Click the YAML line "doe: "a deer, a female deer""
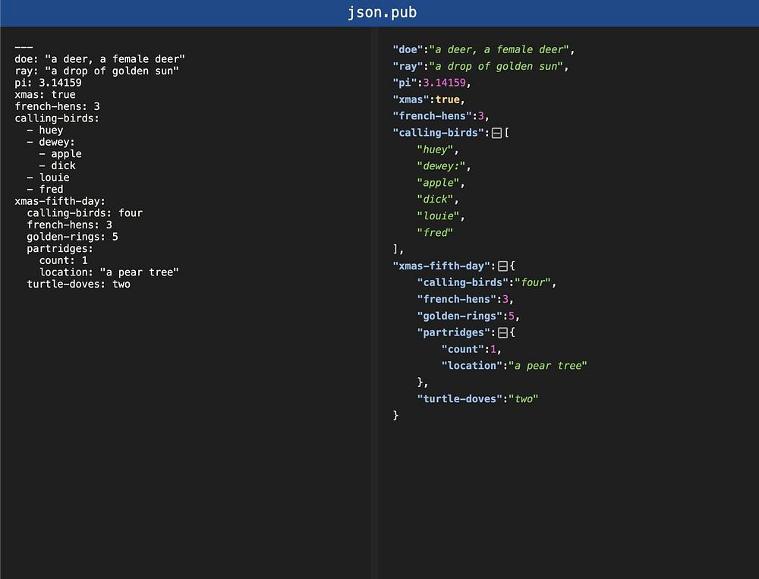 [99, 59]
